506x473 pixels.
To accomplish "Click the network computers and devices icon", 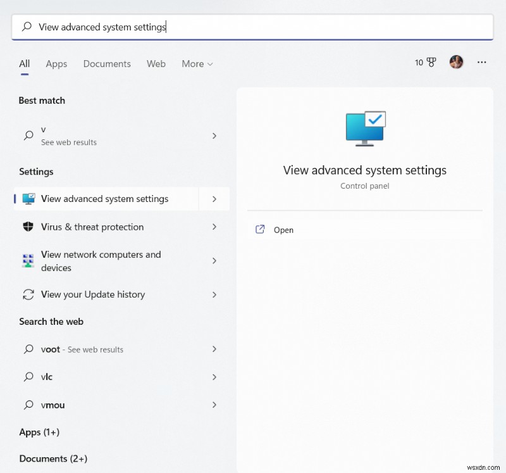I will [x=28, y=261].
